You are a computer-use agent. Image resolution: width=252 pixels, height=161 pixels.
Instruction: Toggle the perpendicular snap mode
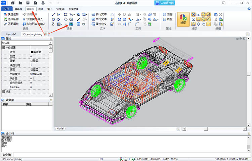[x=198, y=15]
